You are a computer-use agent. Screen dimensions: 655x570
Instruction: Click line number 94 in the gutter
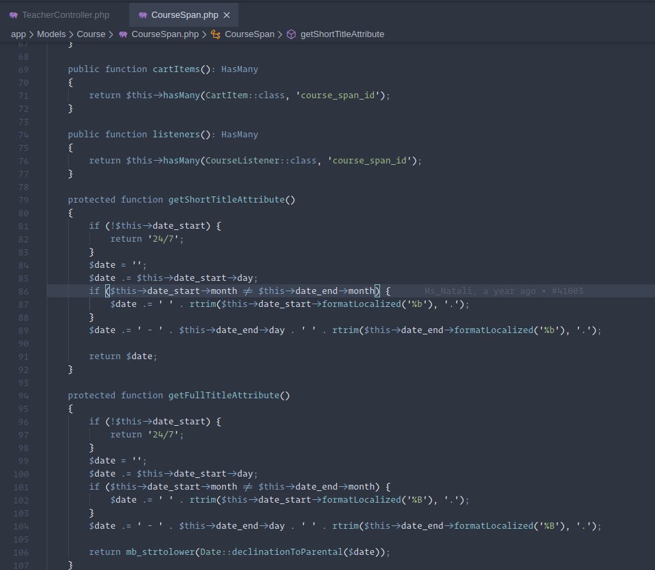[23, 396]
